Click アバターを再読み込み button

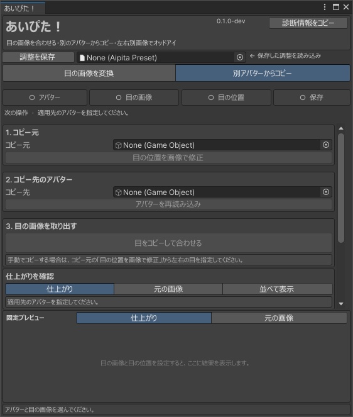click(168, 204)
